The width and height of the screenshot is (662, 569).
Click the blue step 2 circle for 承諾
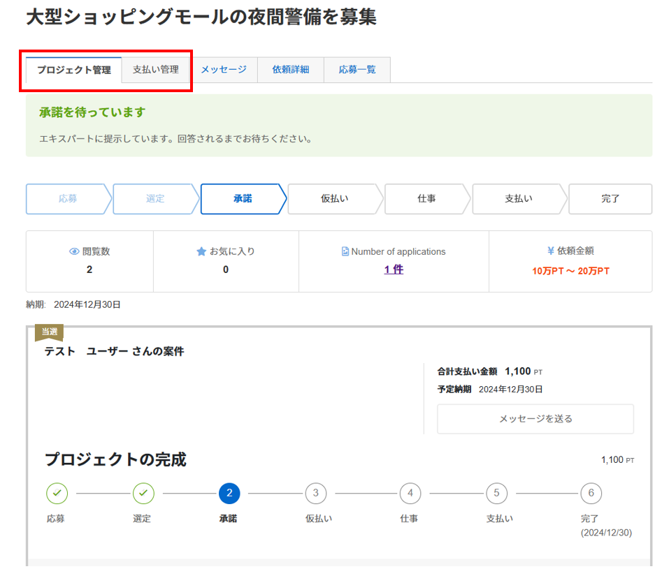[x=229, y=494]
